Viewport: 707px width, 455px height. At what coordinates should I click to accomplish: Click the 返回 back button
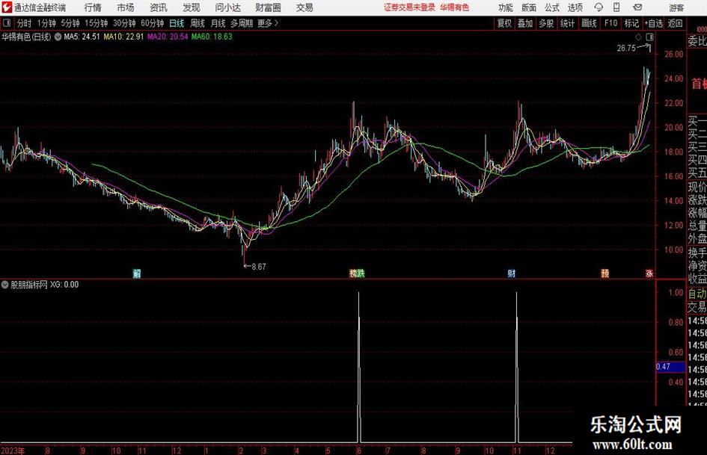(675, 23)
